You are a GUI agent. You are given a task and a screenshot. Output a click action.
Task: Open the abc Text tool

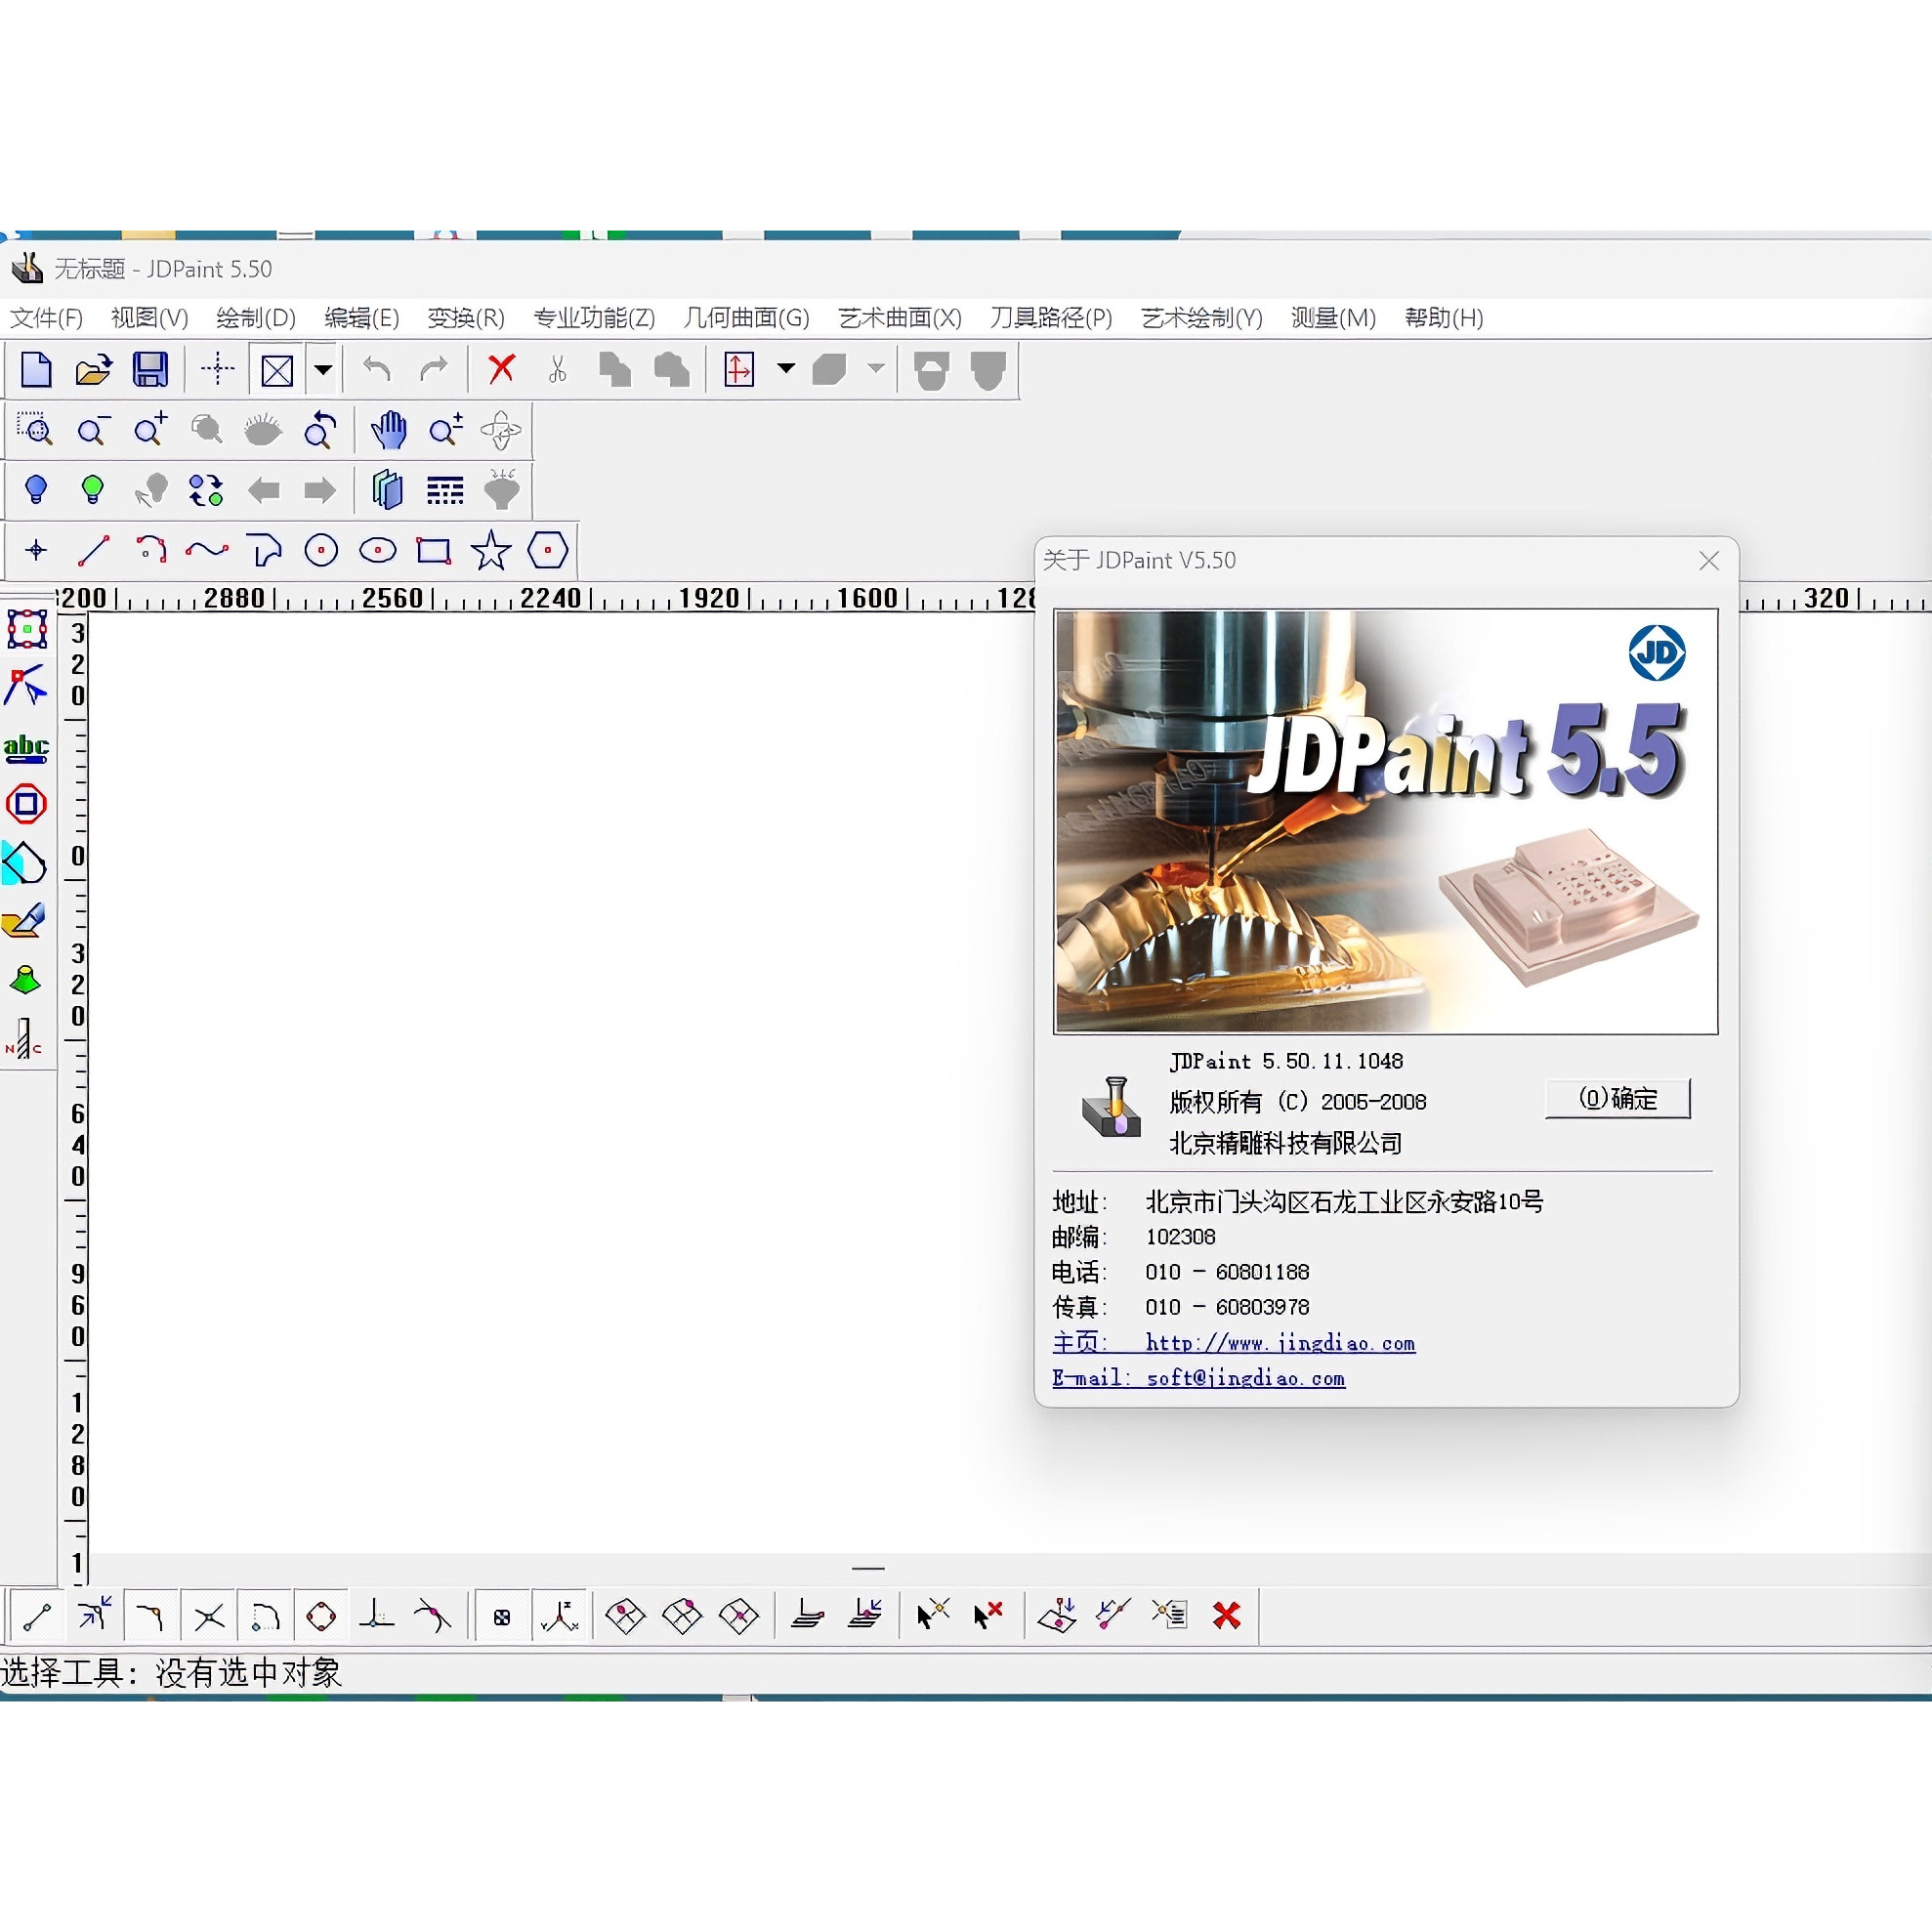tap(26, 748)
